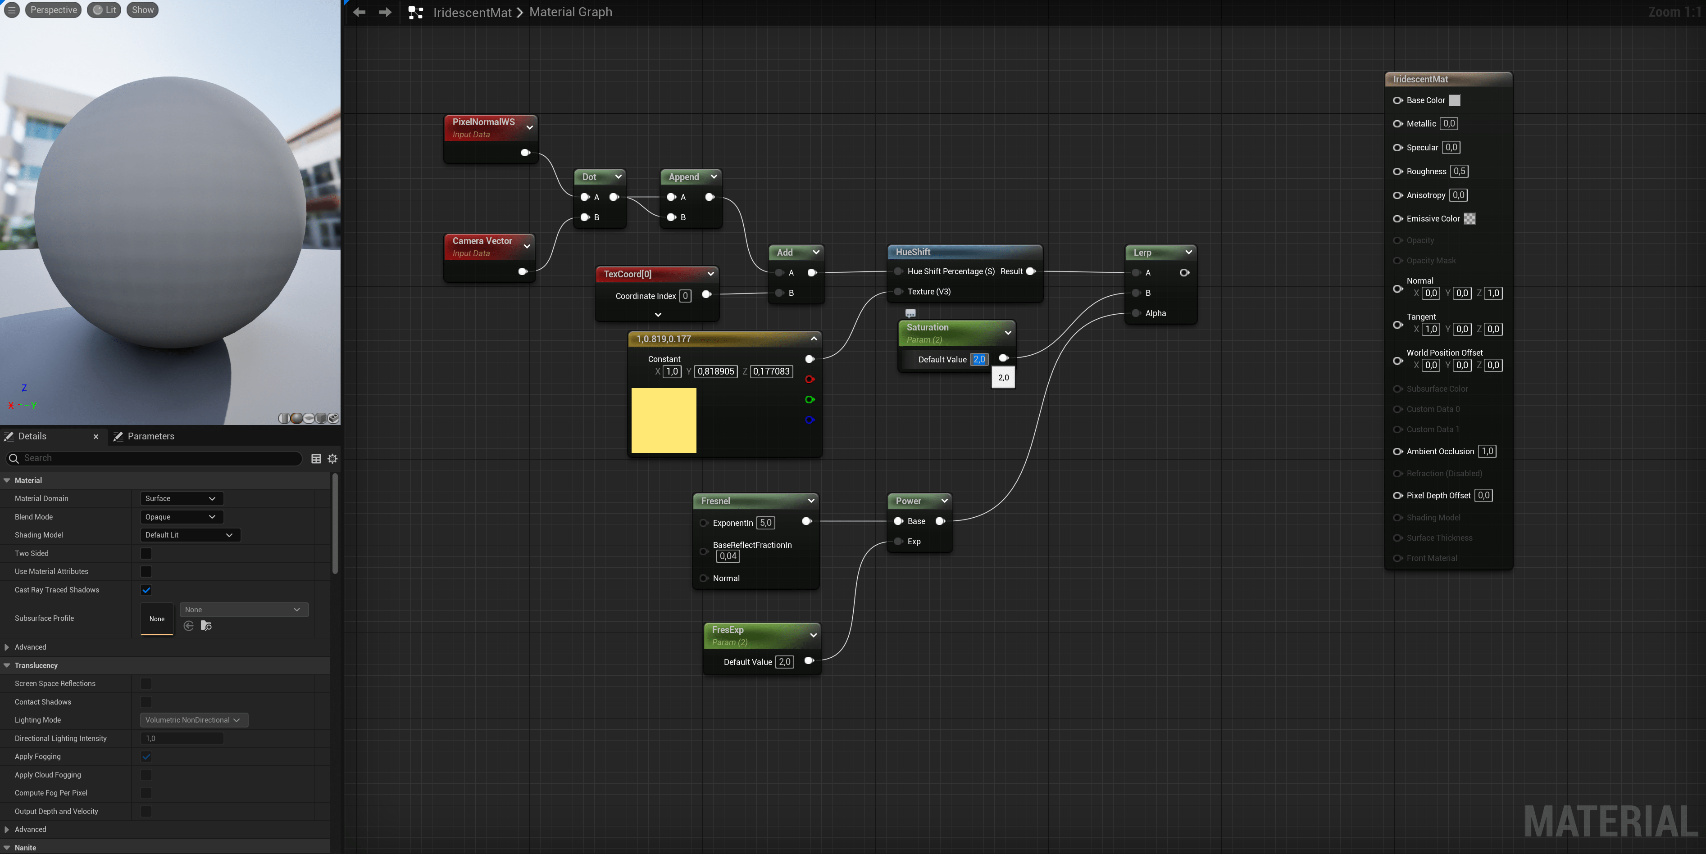Viewport: 1706px width, 854px height.
Task: Enable Use Material Attributes checkbox
Action: click(146, 571)
